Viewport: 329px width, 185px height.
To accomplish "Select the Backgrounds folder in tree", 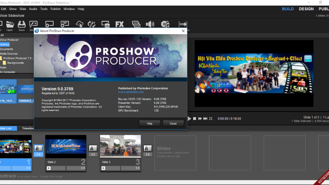I will [x=15, y=63].
